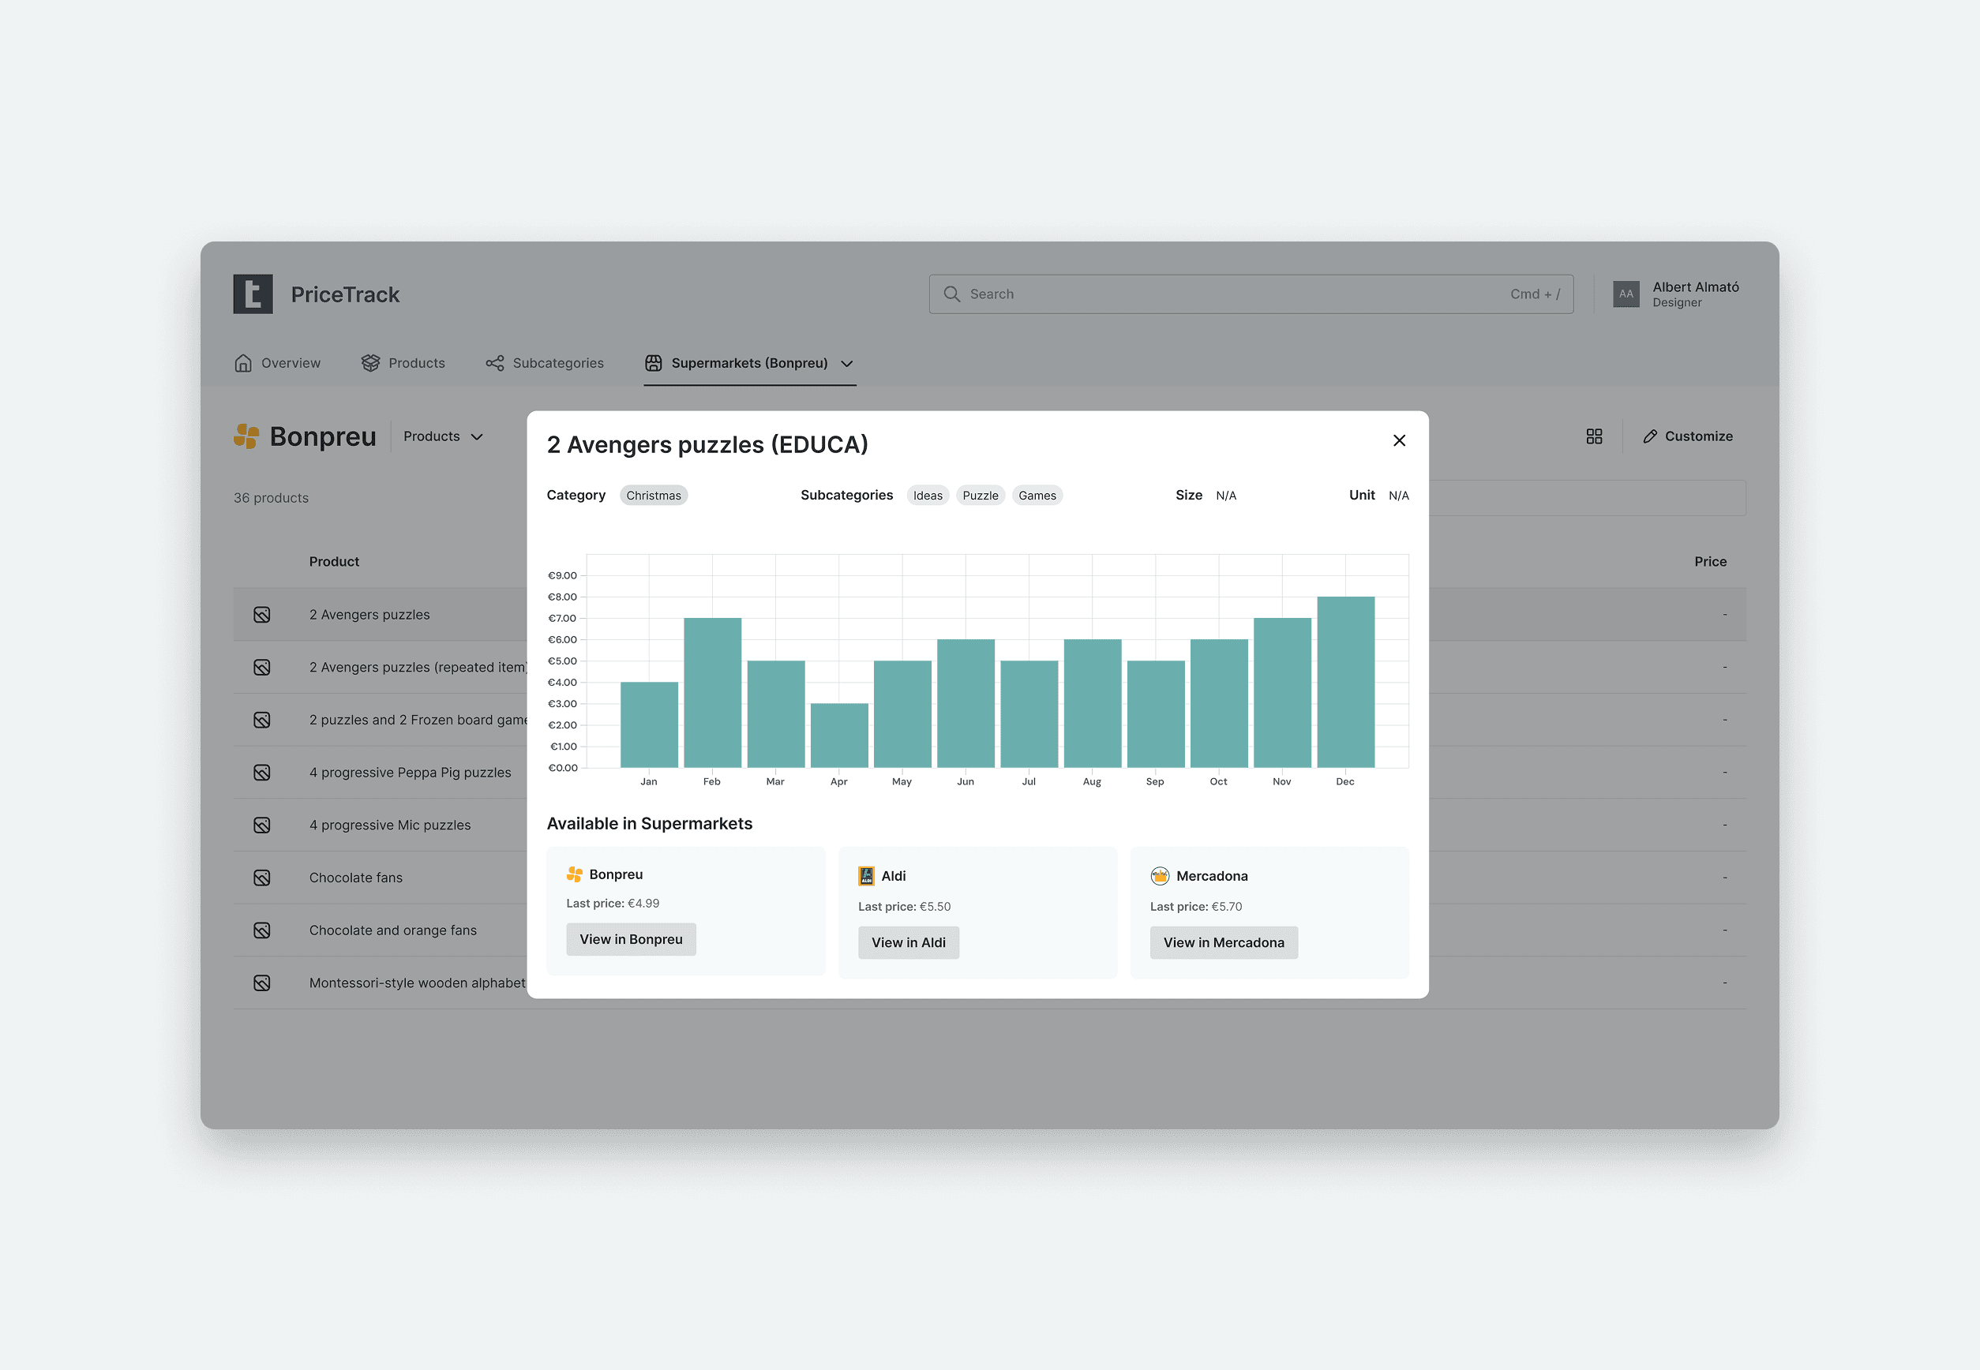
Task: Click the View in Mercadona button
Action: point(1223,942)
